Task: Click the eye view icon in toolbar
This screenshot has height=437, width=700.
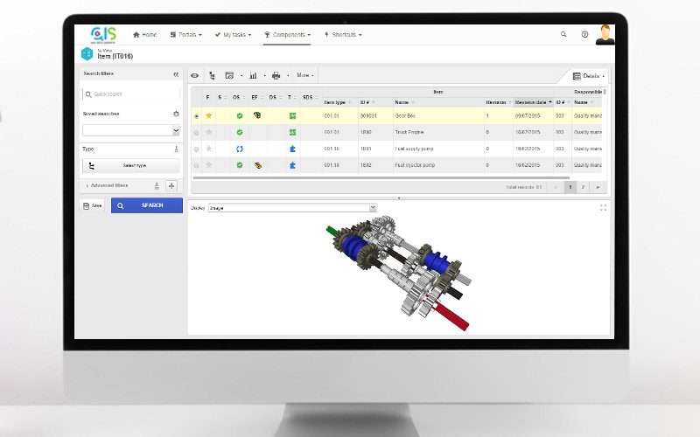Action: [194, 76]
